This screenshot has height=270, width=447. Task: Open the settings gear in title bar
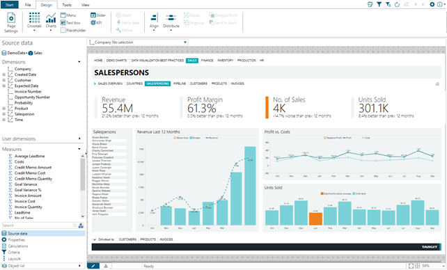pos(432,5)
